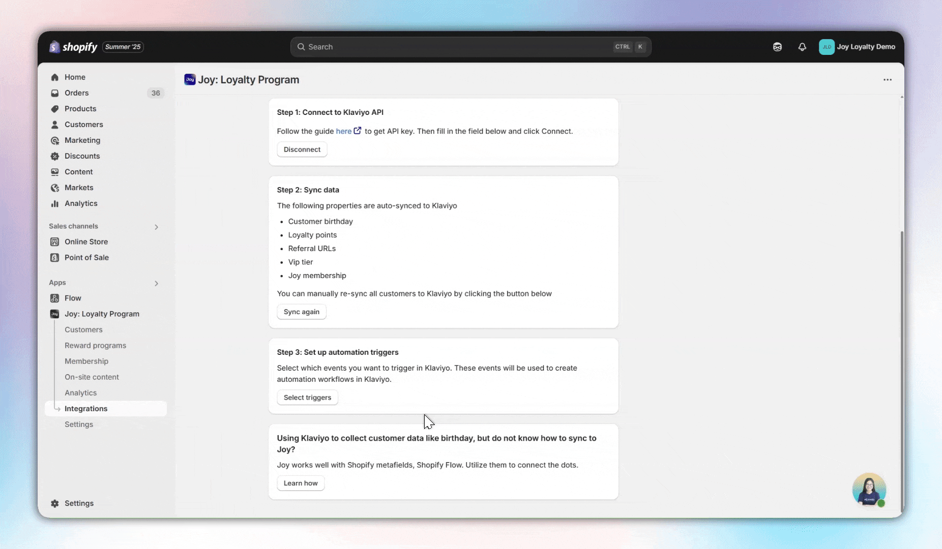942x549 pixels.
Task: Go to Reward programs submenu
Action: 95,346
